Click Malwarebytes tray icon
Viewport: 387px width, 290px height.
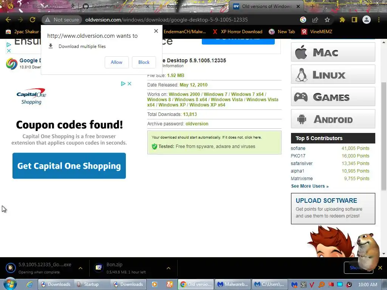click(294, 285)
